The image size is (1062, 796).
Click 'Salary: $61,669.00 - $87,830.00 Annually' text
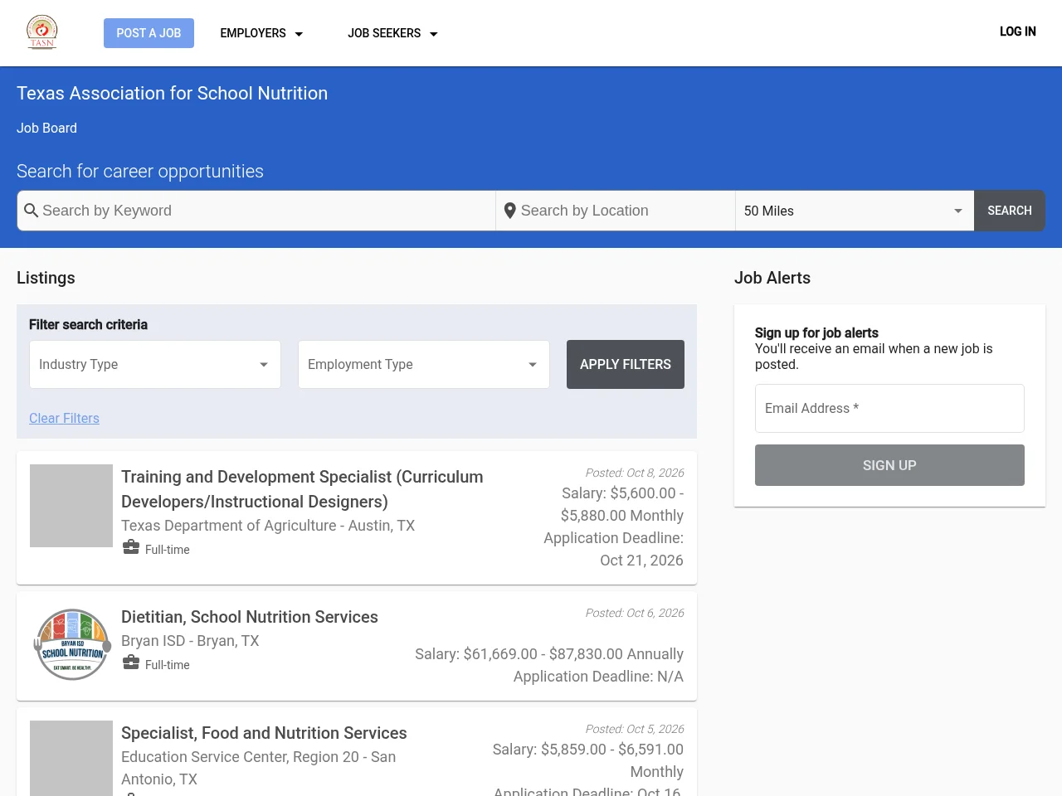549,654
